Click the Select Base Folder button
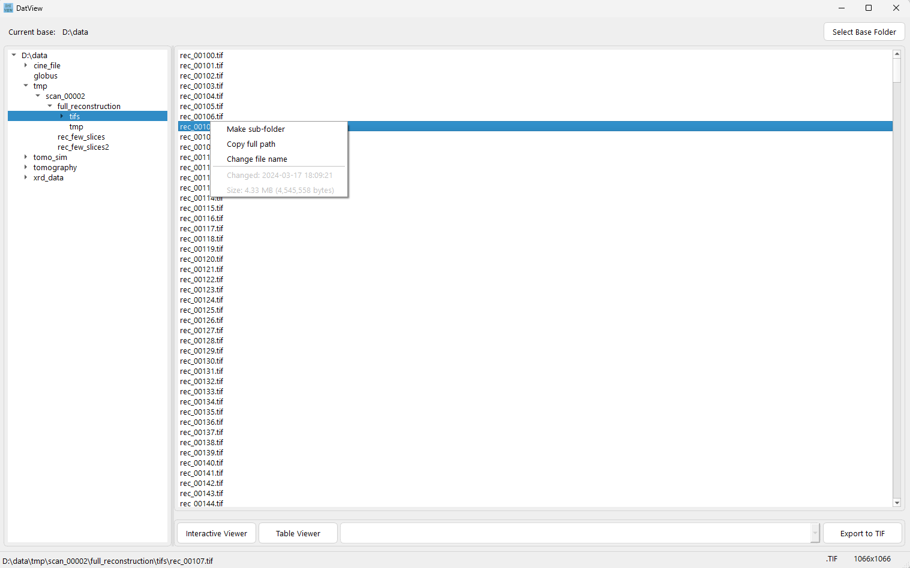The width and height of the screenshot is (910, 568). [x=864, y=32]
